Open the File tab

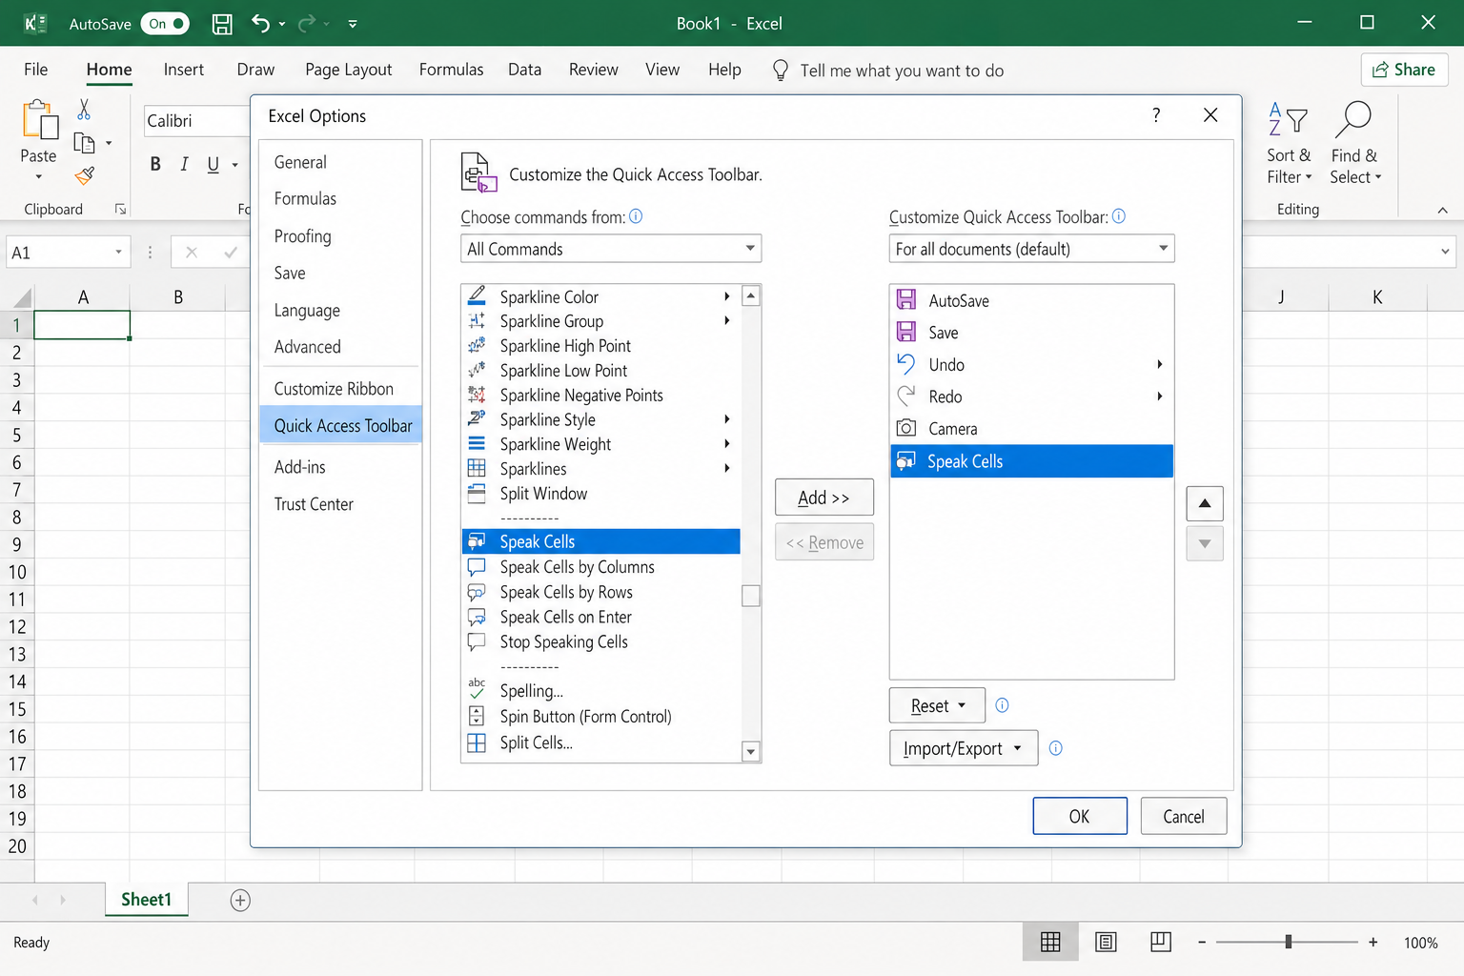pos(35,70)
